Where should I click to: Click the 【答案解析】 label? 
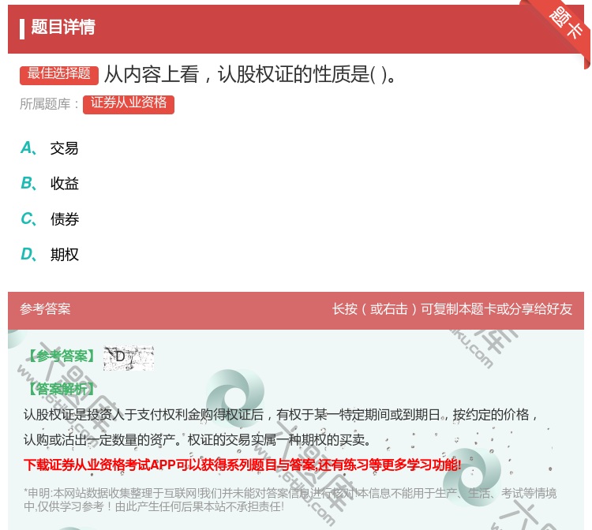coord(60,389)
